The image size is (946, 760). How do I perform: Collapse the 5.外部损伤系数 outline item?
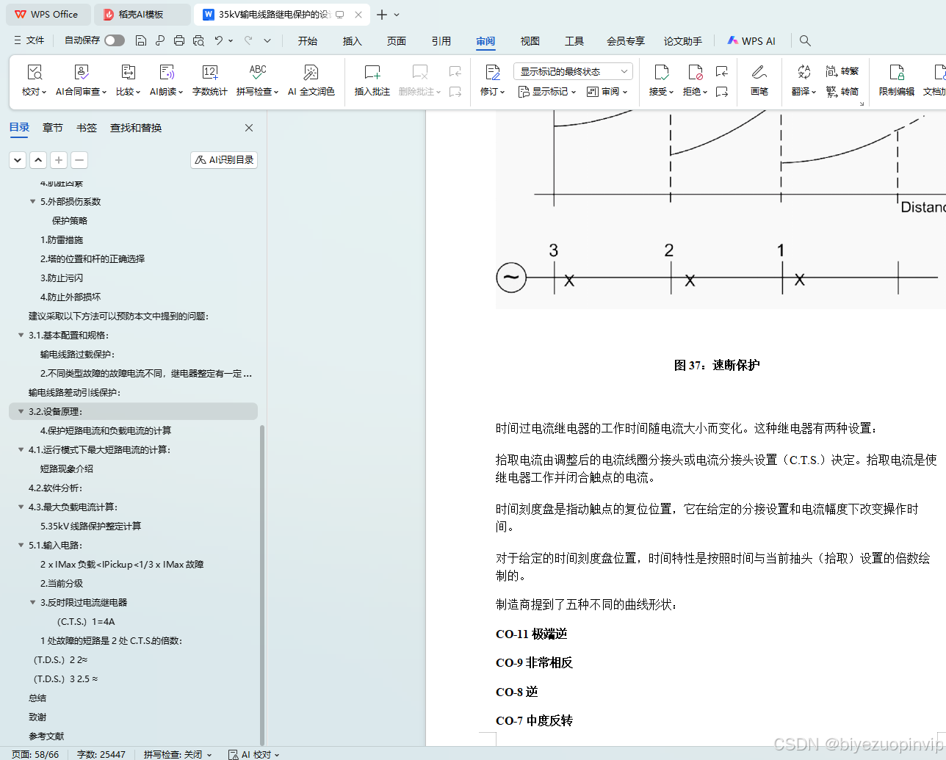coord(32,201)
